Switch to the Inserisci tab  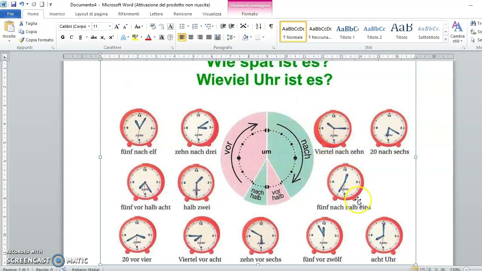click(x=57, y=14)
